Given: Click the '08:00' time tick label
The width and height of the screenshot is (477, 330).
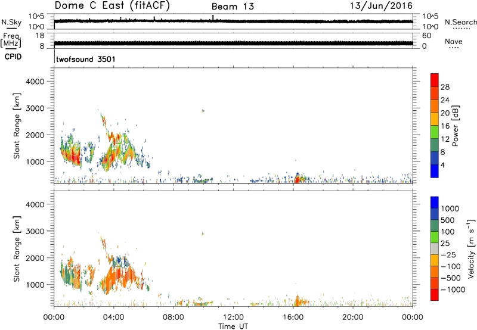Looking at the screenshot, I should (x=174, y=317).
